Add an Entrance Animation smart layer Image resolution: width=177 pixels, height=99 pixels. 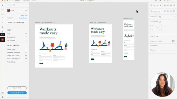tap(26, 52)
